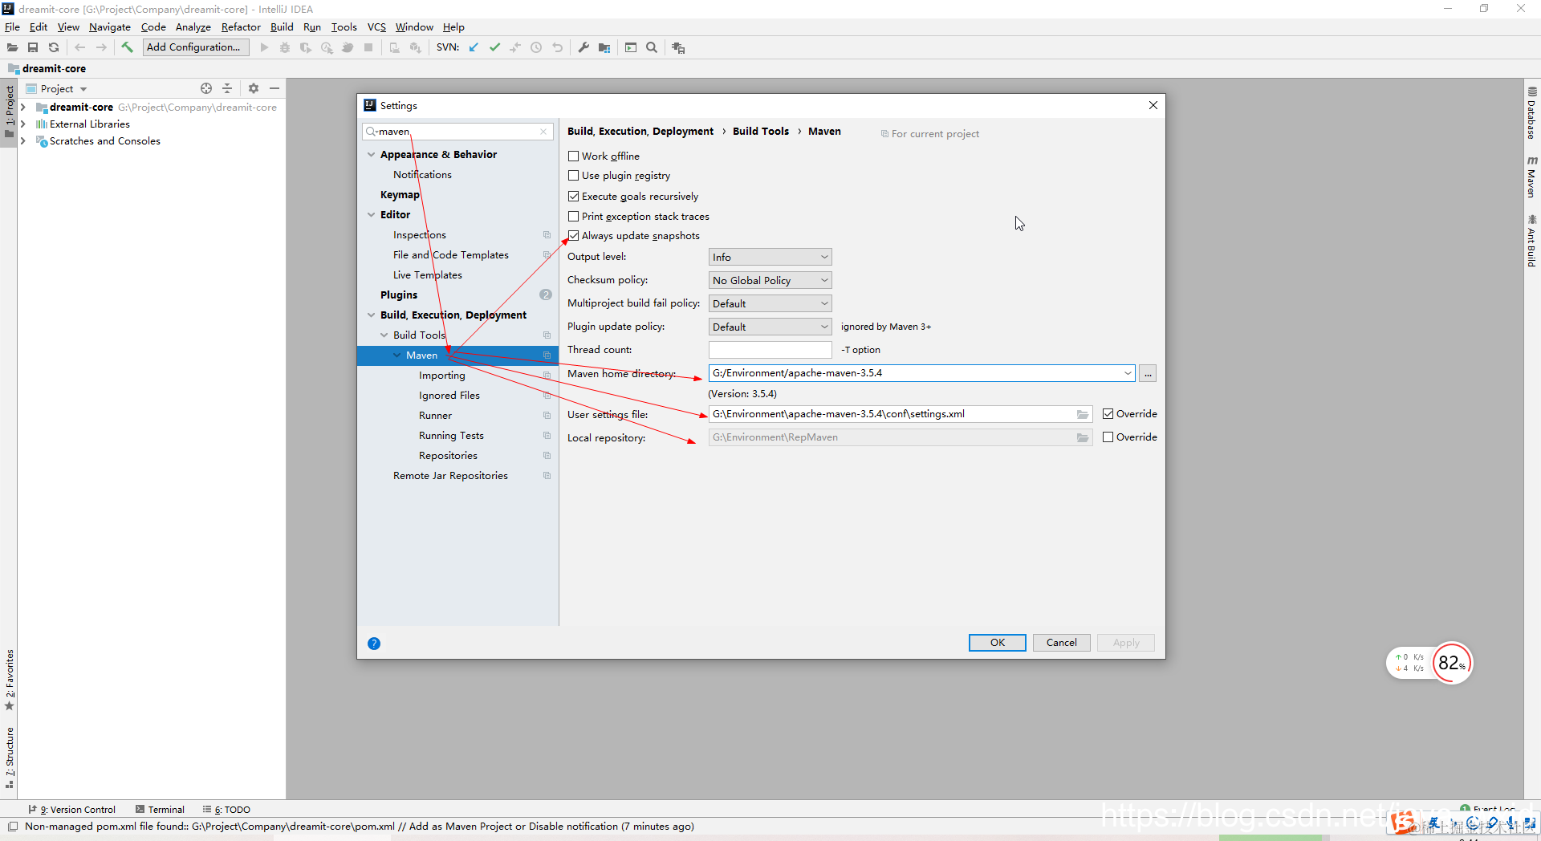Collapse the Build Tools tree node
The image size is (1541, 841).
point(384,335)
